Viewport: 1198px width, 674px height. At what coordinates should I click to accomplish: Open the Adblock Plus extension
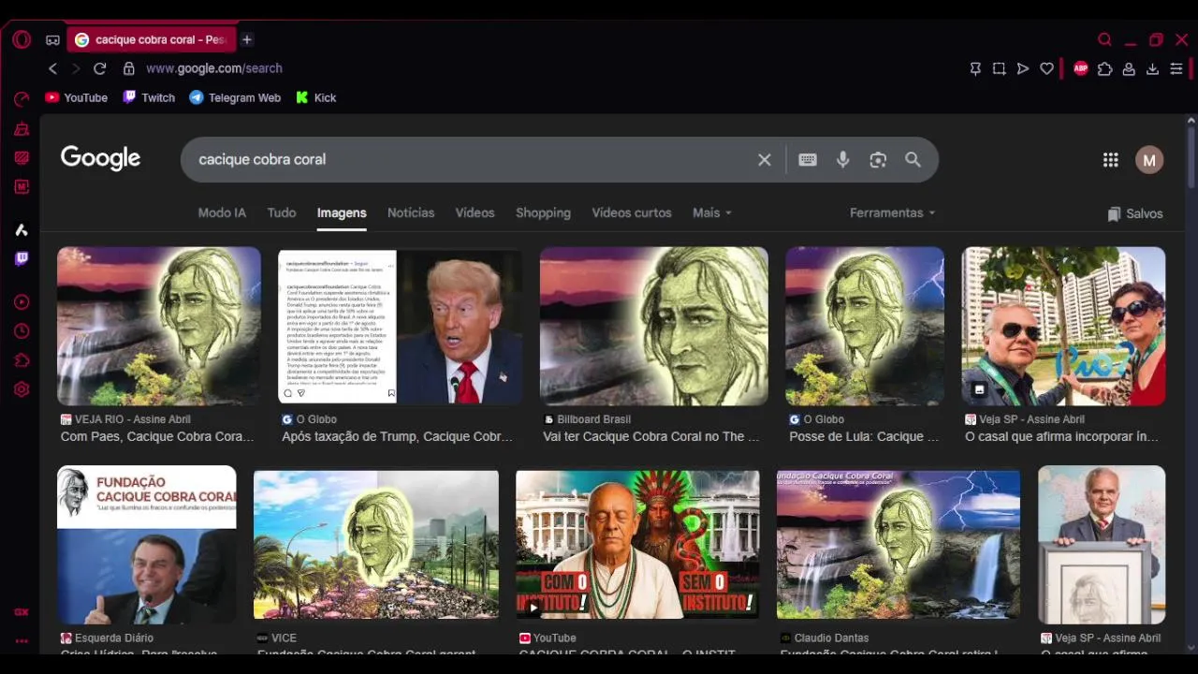(1081, 68)
